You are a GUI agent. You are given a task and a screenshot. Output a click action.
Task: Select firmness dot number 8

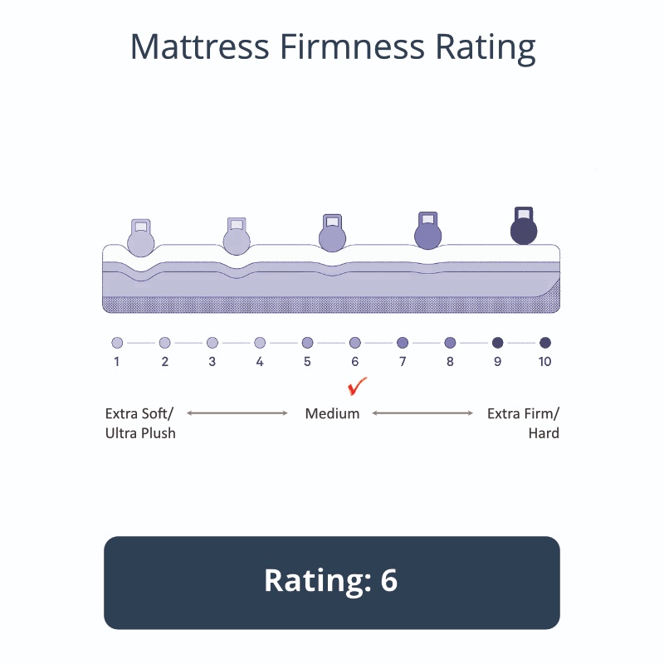click(x=450, y=343)
